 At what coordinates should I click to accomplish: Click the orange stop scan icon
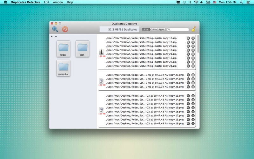pos(65,29)
